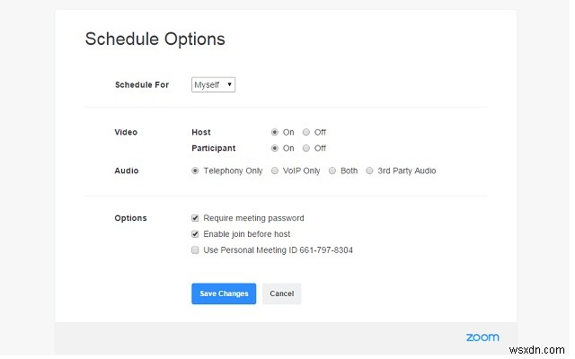Uncheck Require meeting password

pyautogui.click(x=196, y=218)
